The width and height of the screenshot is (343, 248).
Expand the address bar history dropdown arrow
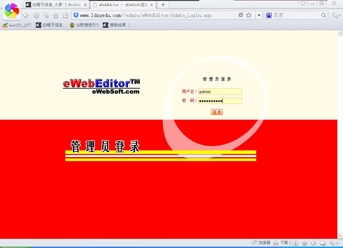[259, 15]
